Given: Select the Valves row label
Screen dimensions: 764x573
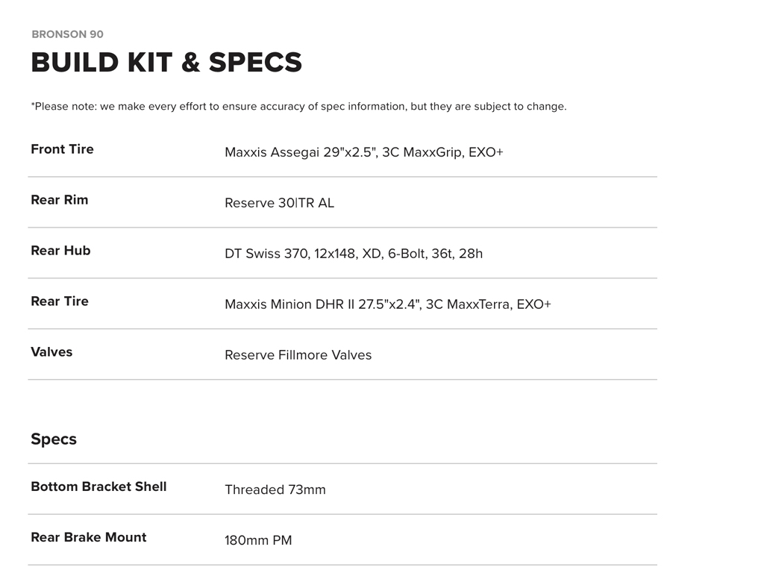Looking at the screenshot, I should pyautogui.click(x=51, y=352).
